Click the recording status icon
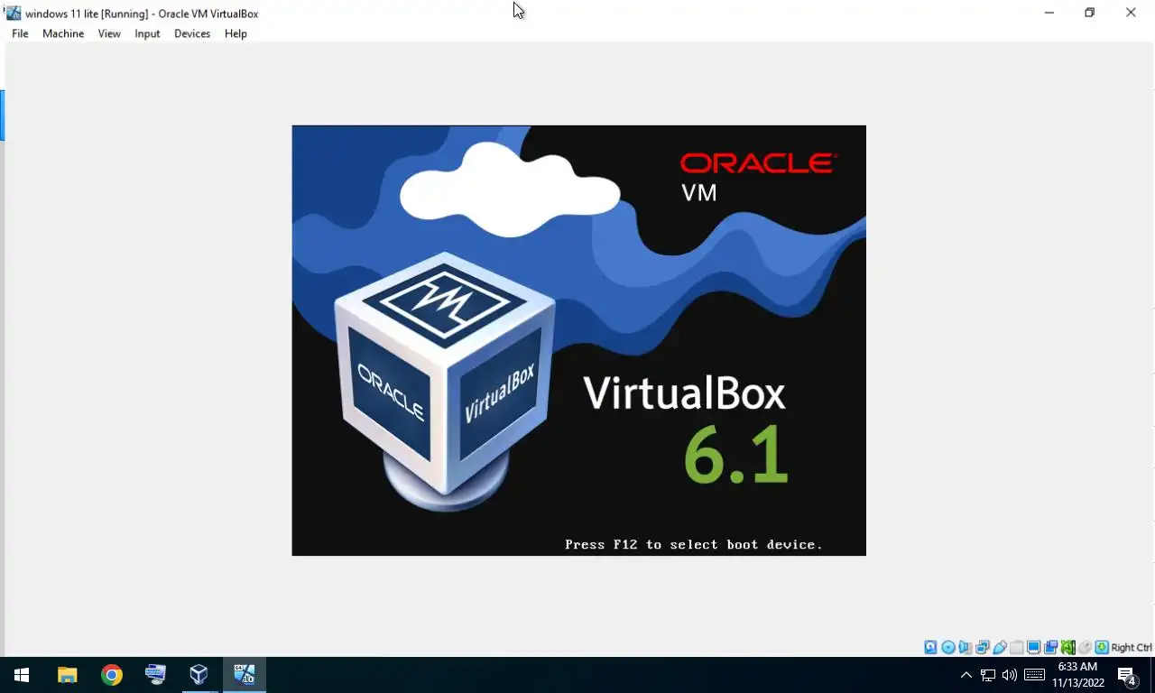 1050,647
